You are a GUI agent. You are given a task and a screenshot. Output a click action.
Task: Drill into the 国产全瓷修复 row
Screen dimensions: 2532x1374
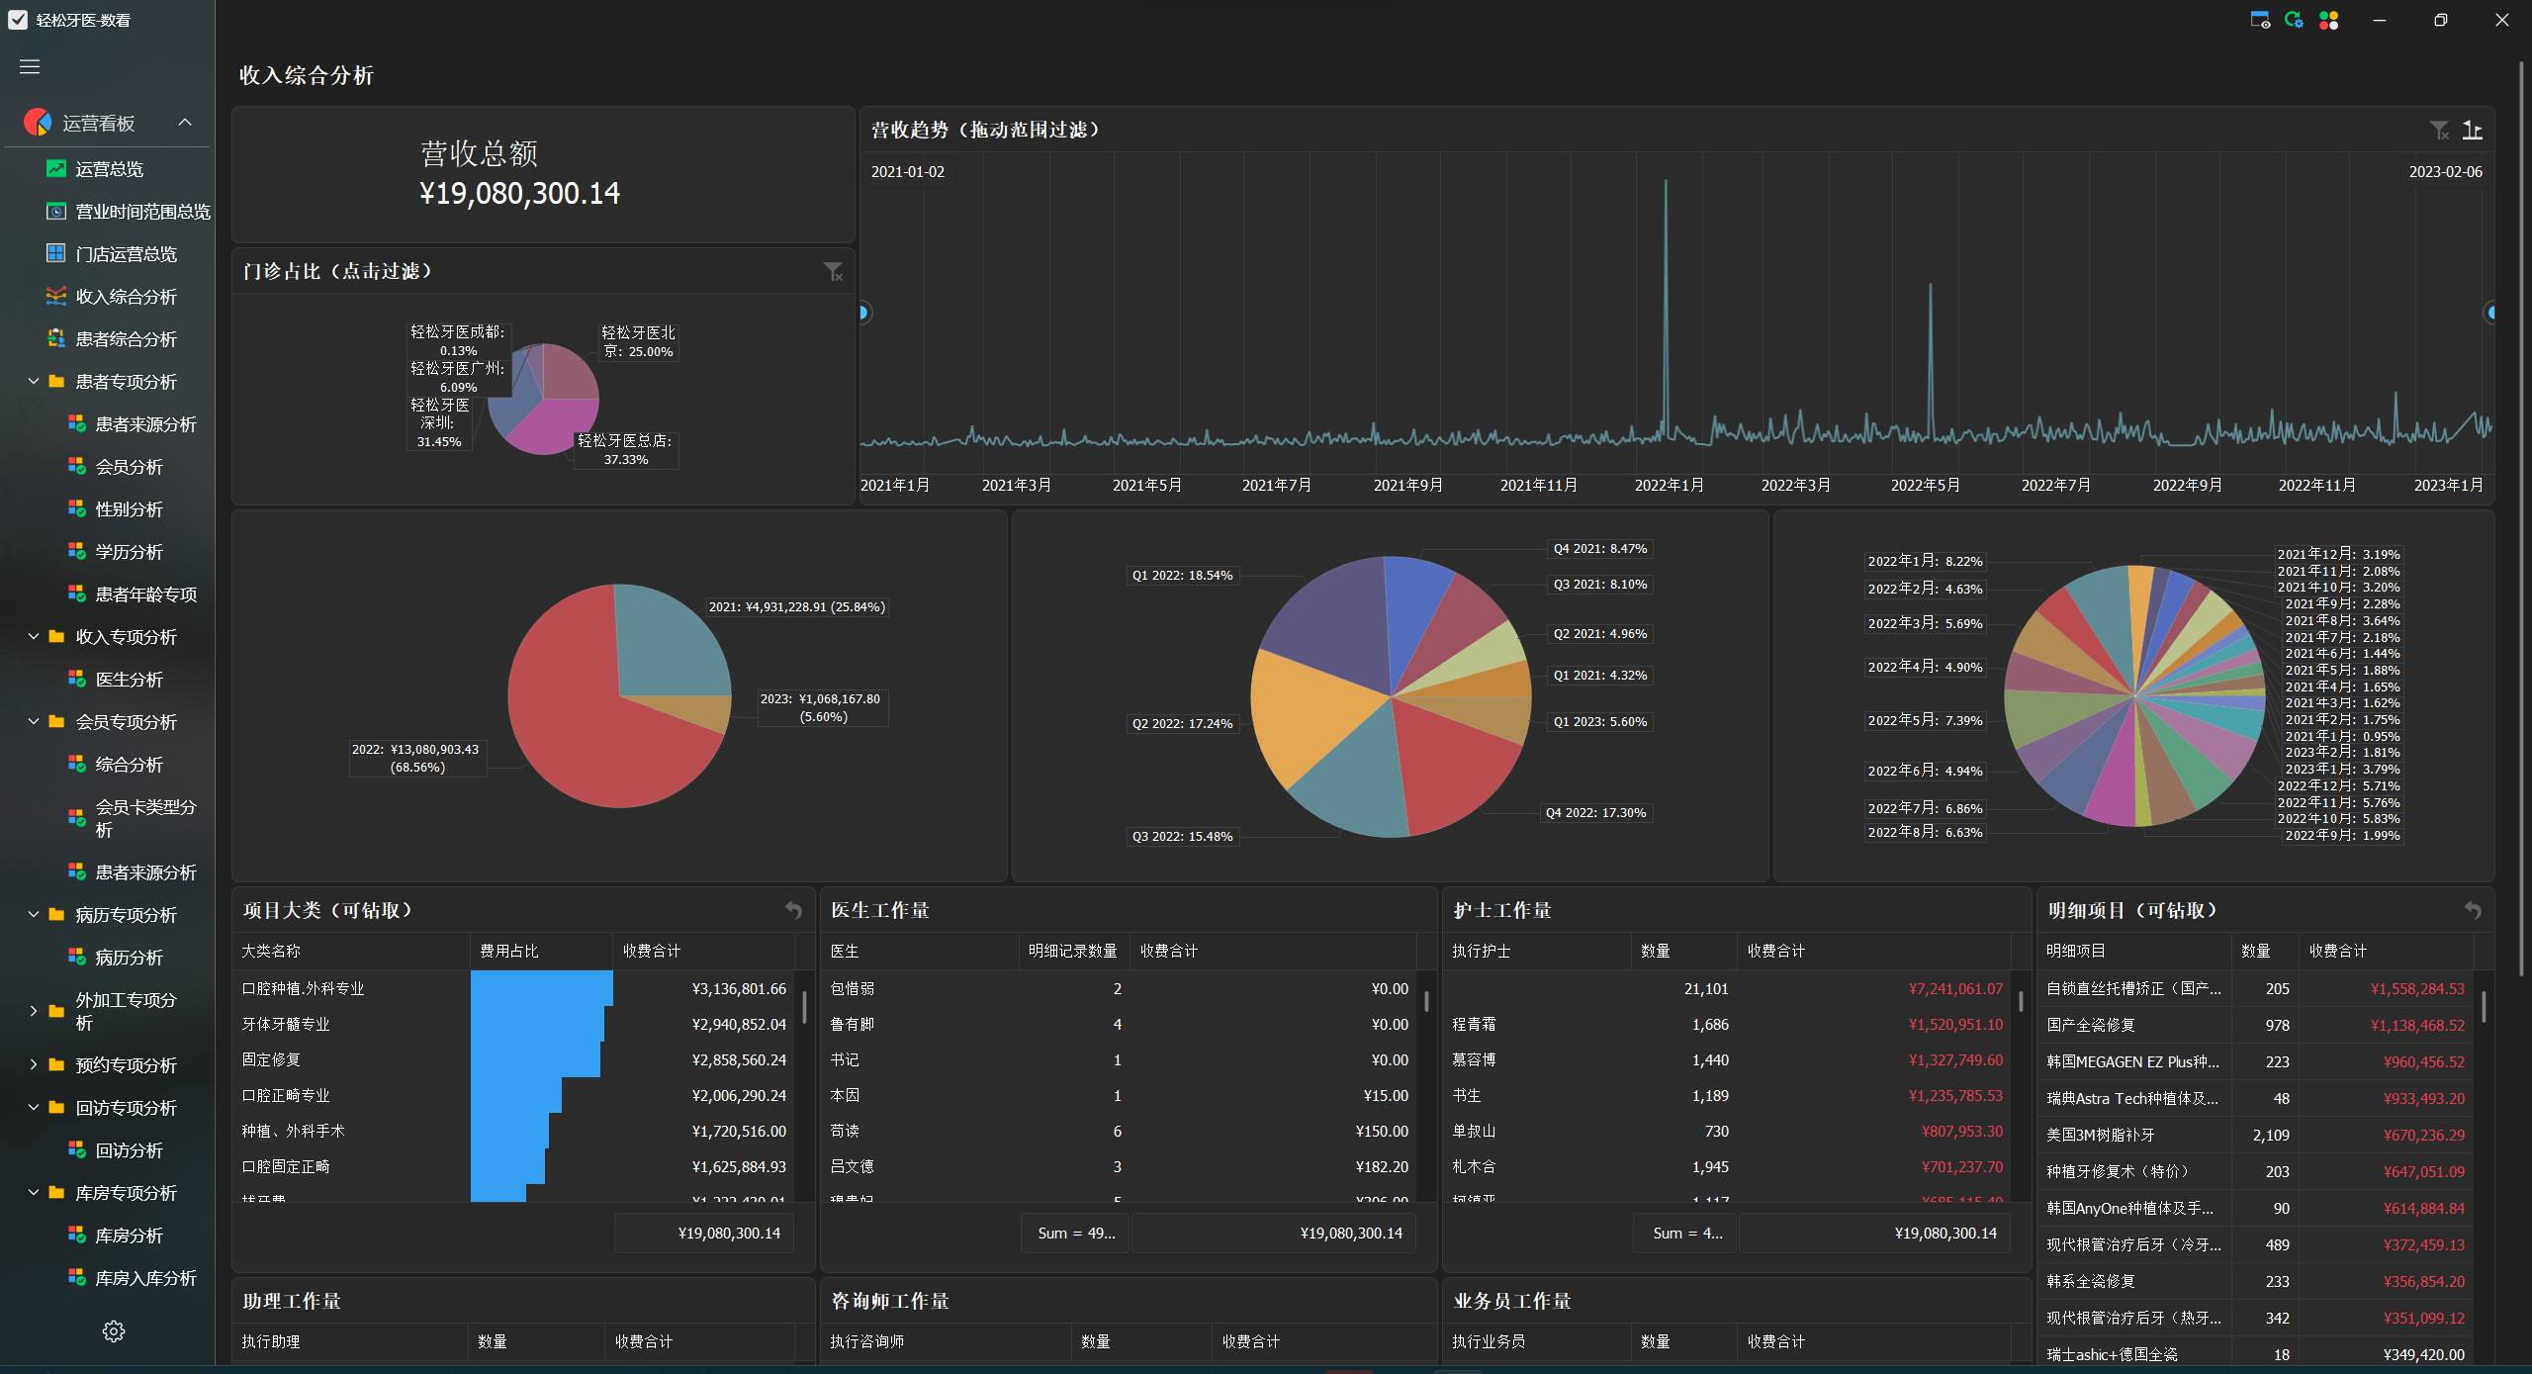[x=2256, y=1025]
